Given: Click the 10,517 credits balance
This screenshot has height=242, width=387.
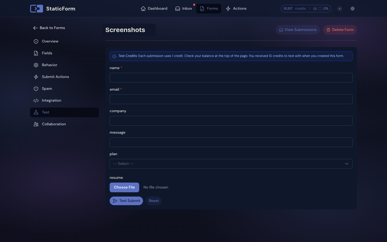Looking at the screenshot, I should tap(295, 9).
